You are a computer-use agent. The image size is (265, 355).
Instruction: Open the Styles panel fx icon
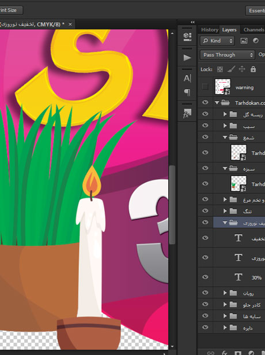[x=187, y=113]
